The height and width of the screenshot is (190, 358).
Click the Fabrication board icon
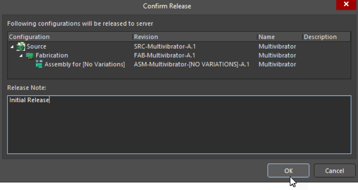pyautogui.click(x=30, y=55)
